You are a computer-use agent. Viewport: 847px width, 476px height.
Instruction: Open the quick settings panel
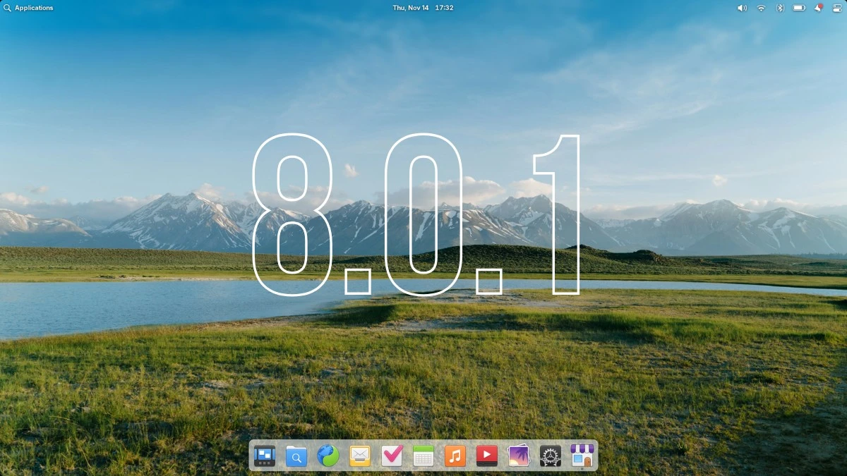coord(836,8)
